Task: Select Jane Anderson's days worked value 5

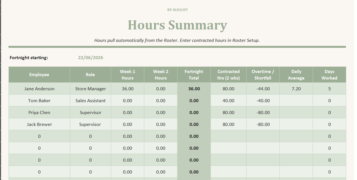Action: coord(329,89)
